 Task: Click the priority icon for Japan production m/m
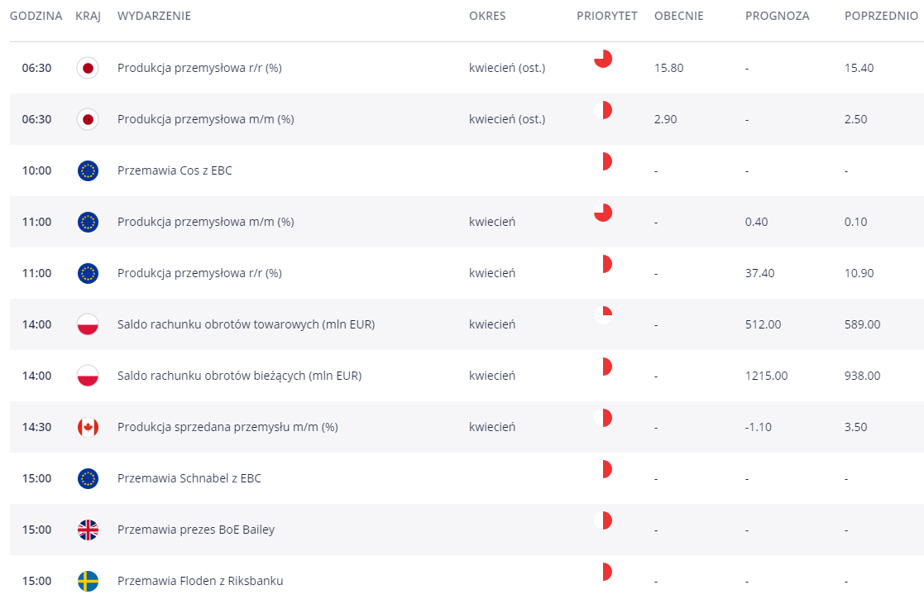pyautogui.click(x=603, y=110)
